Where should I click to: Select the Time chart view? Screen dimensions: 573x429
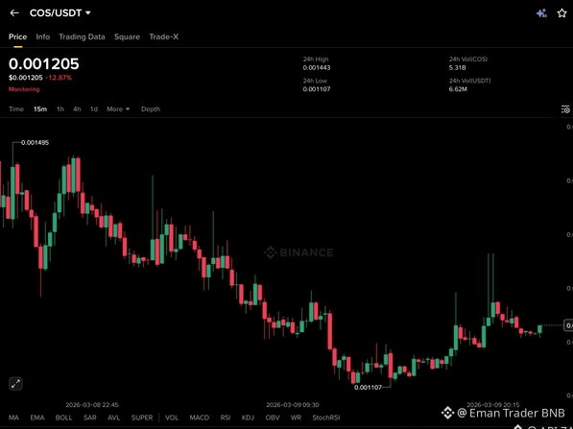point(16,109)
